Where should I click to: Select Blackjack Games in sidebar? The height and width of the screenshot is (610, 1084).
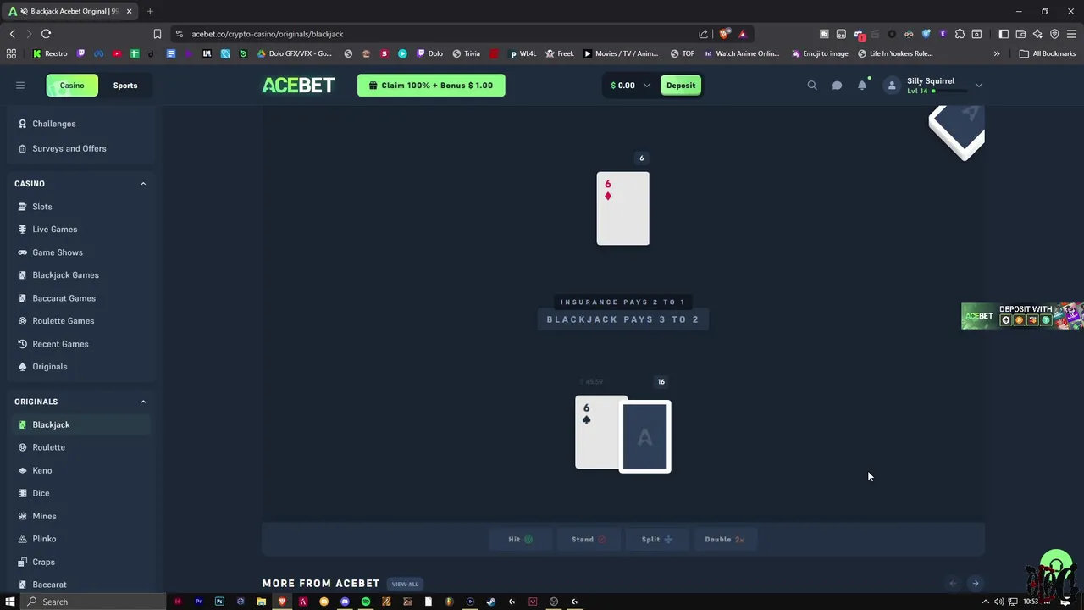tap(65, 275)
